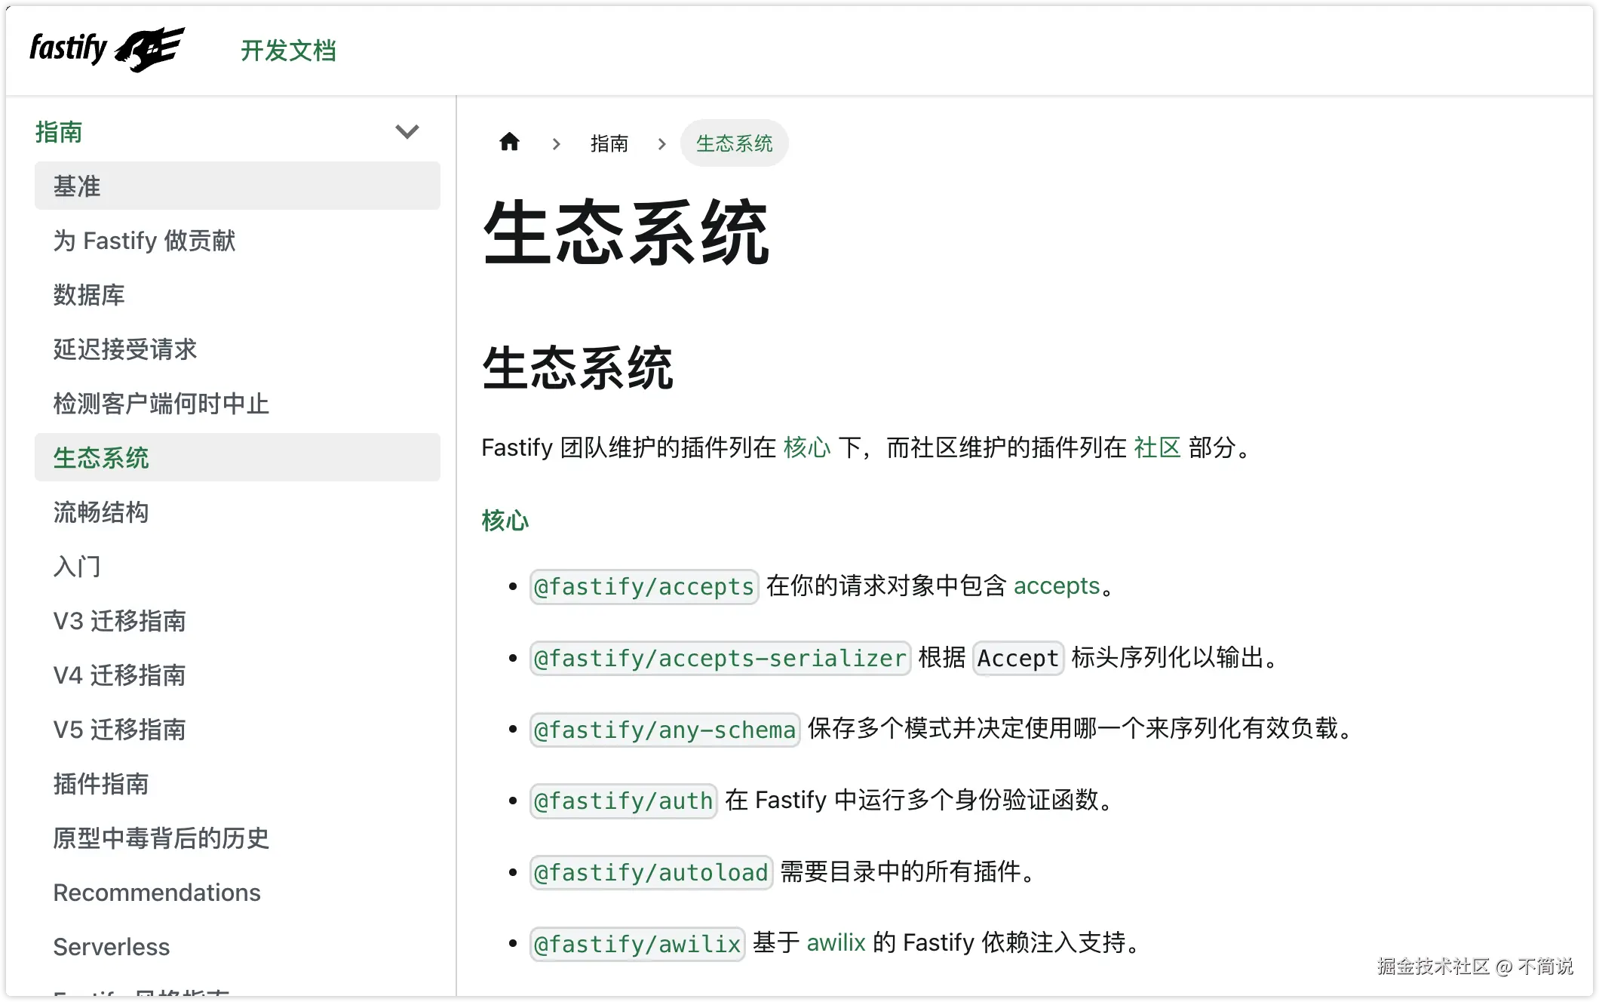Open the 基准 page in the sidebar

pos(76,186)
